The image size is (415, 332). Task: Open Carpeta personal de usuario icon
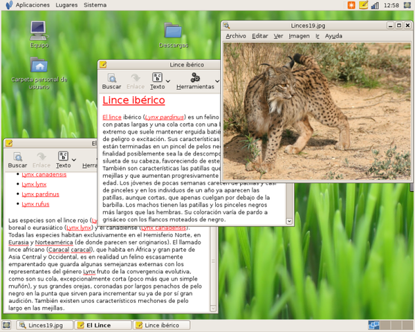(x=39, y=73)
